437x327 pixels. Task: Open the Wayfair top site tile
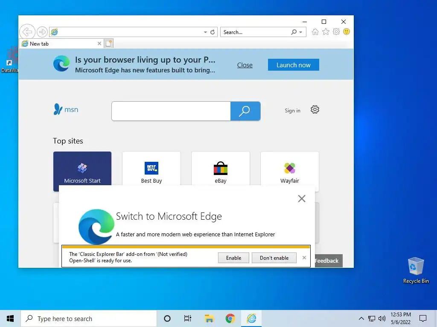tap(290, 169)
